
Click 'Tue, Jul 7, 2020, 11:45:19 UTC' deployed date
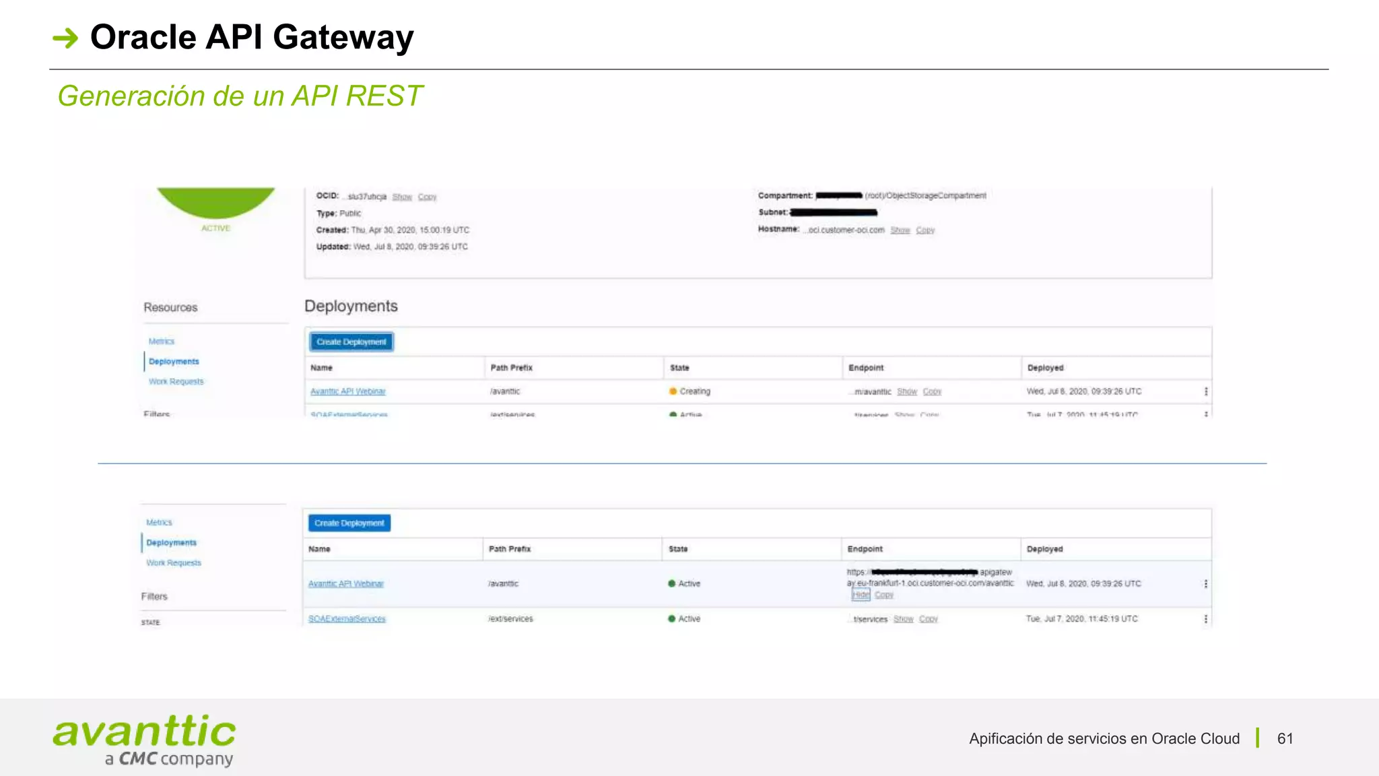[1082, 619]
